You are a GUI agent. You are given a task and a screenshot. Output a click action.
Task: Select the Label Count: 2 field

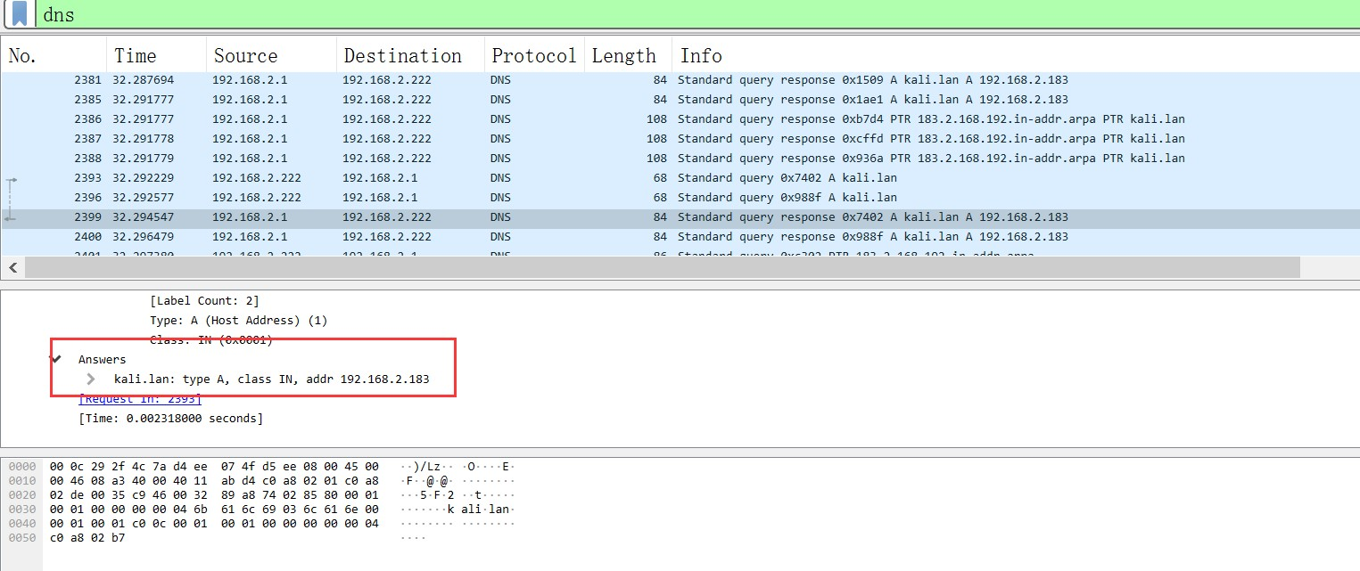tap(204, 301)
